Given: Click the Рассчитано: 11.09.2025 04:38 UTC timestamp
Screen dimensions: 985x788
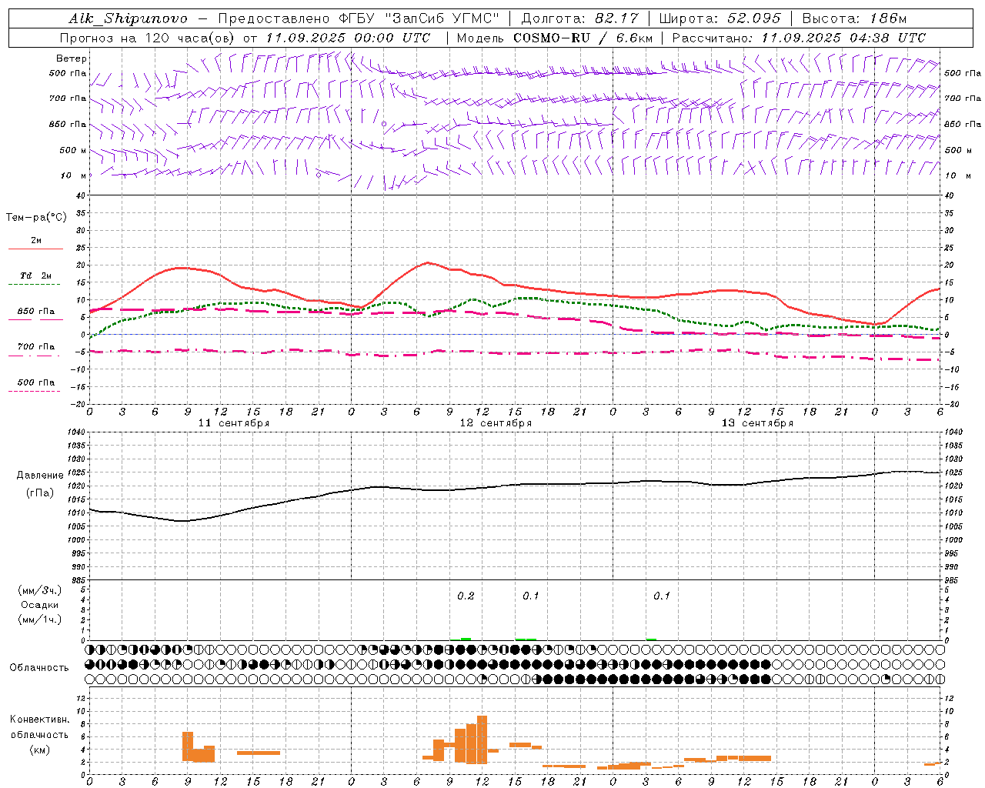Looking at the screenshot, I should tap(799, 38).
